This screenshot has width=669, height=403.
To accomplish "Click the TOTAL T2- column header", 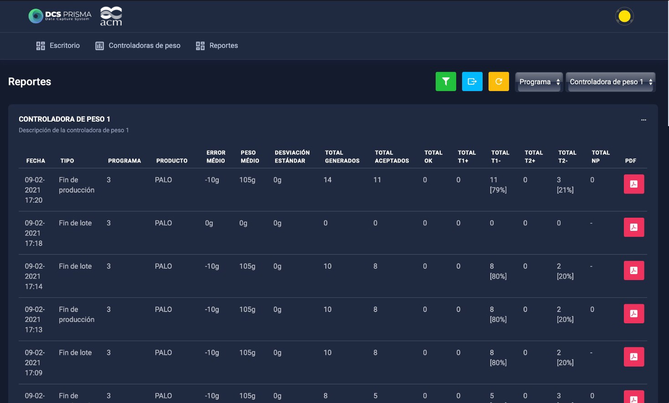I will click(x=567, y=157).
